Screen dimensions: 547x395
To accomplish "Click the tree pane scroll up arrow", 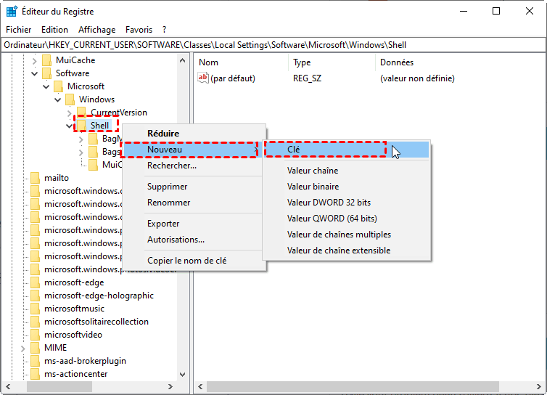I will coord(182,60).
